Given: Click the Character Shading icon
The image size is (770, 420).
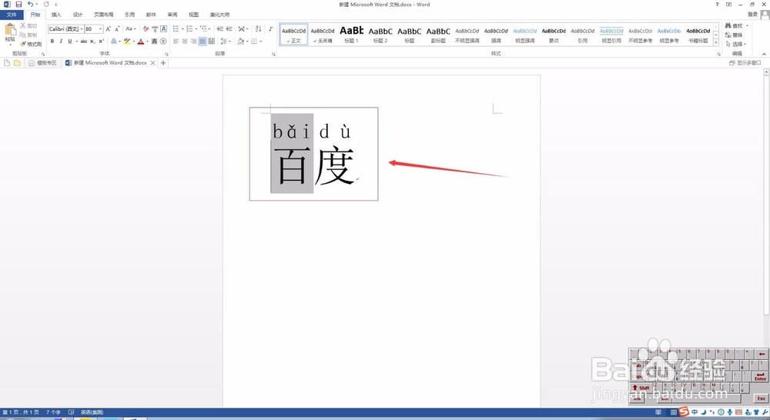Looking at the screenshot, I should 154,42.
